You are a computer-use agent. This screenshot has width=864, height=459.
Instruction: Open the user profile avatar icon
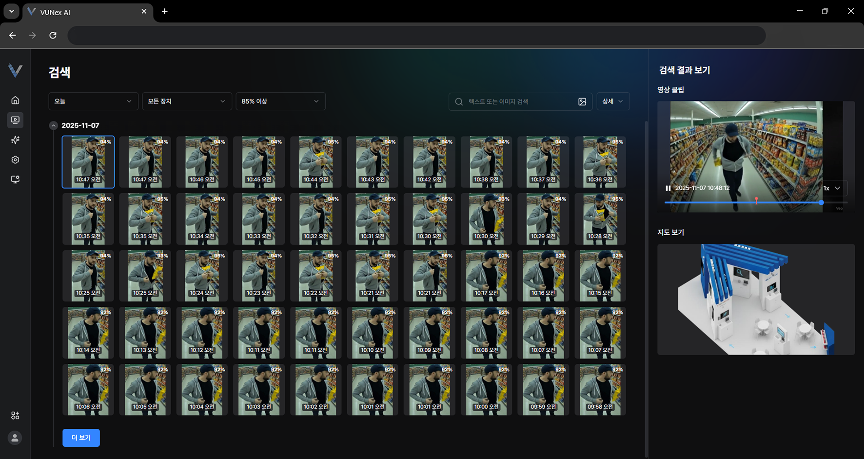15,438
